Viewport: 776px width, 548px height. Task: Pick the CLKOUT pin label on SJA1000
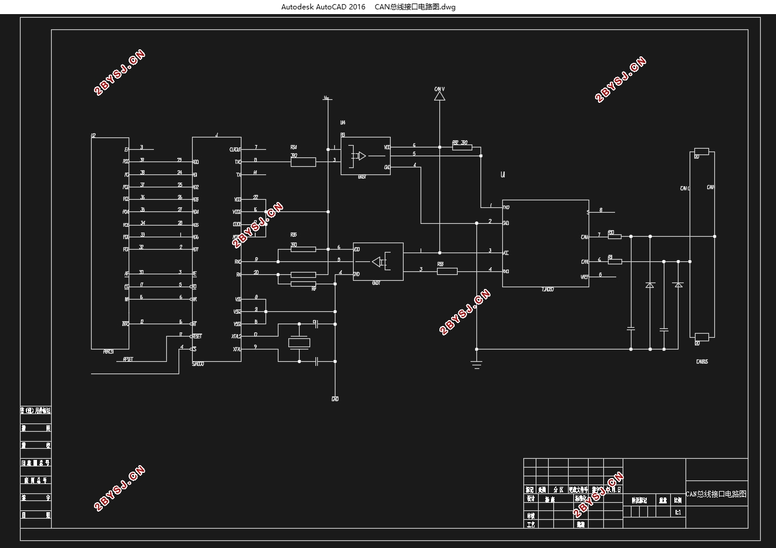point(235,149)
